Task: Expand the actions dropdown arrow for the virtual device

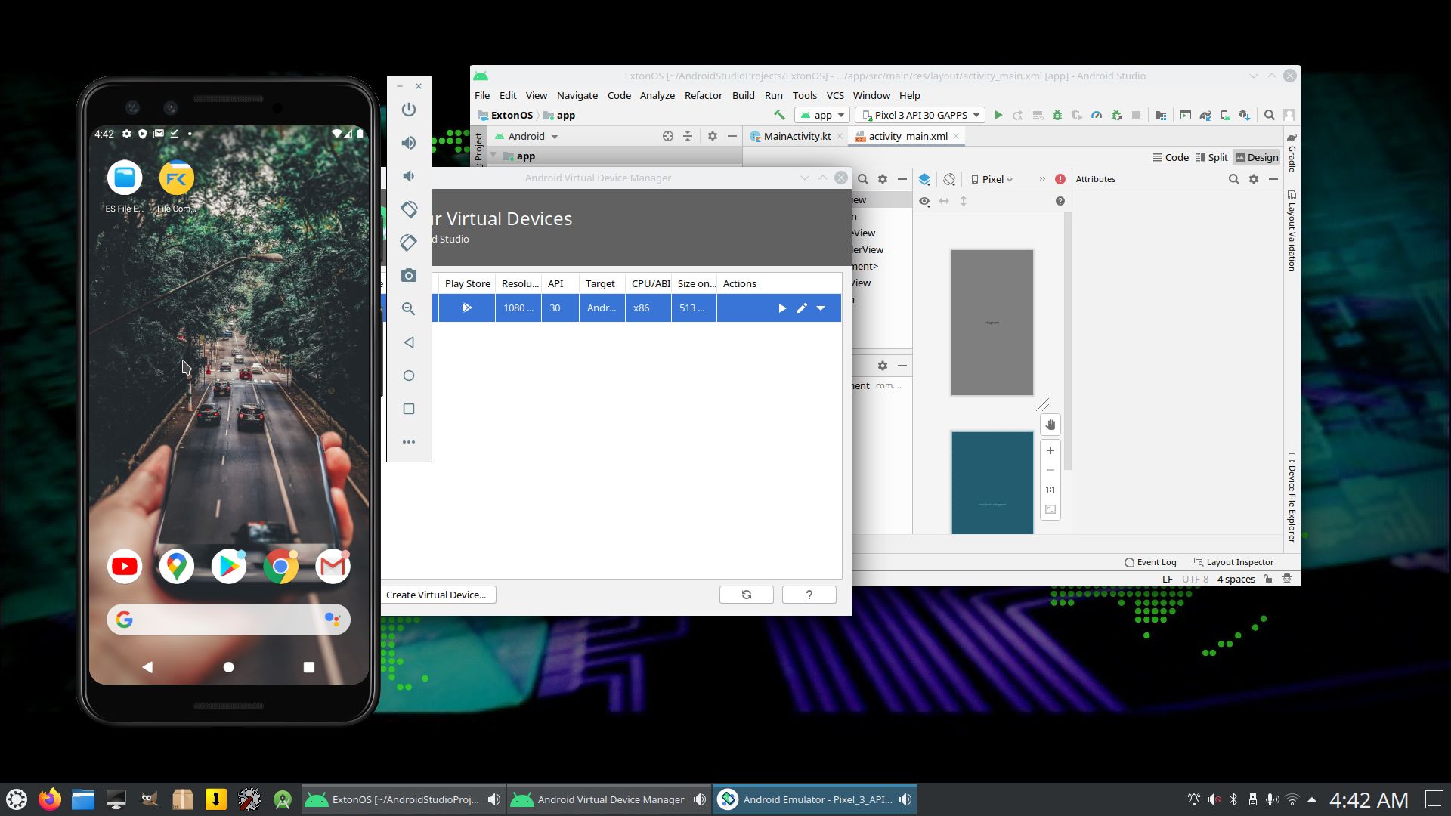Action: point(821,308)
